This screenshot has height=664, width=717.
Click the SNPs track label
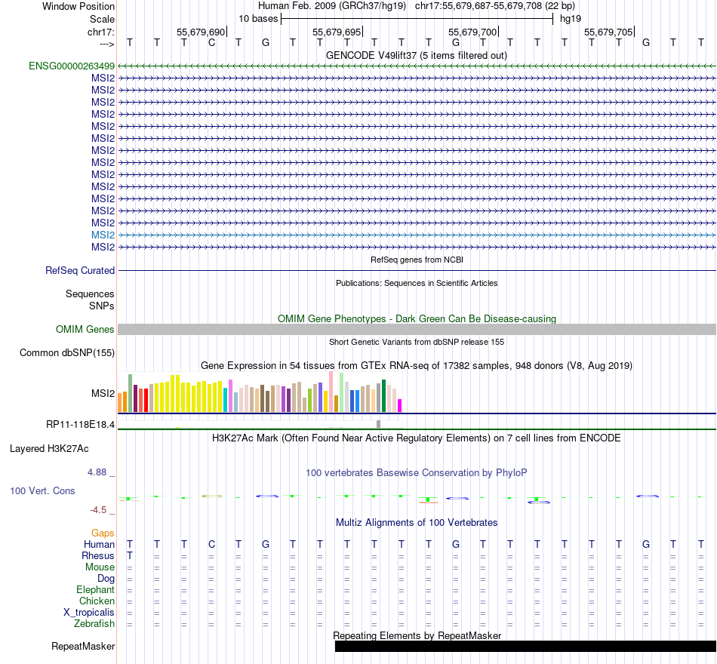pos(102,306)
